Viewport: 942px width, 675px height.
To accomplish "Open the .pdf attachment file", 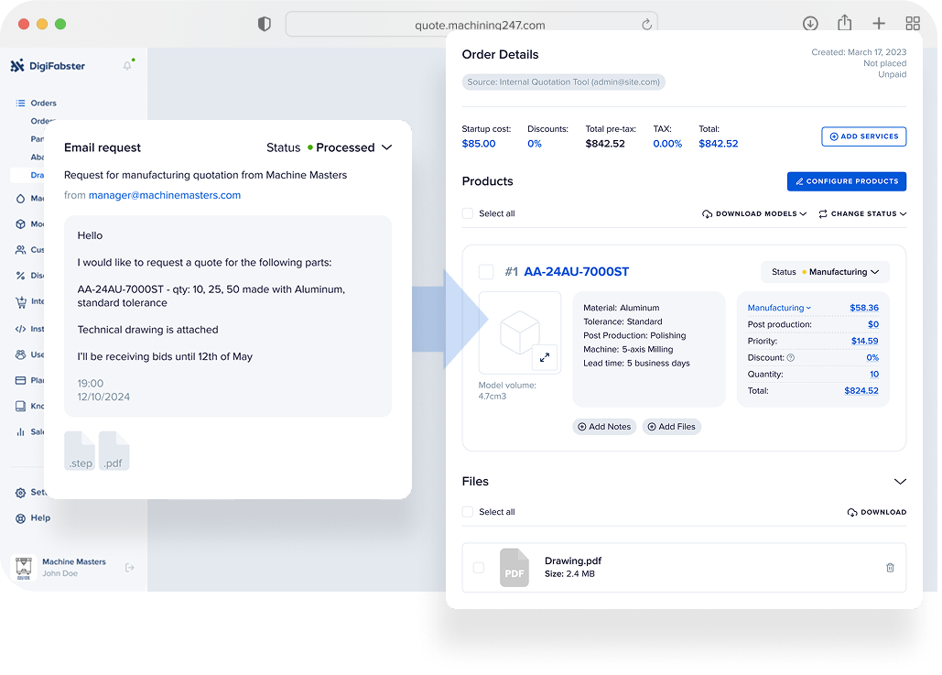I will 114,451.
